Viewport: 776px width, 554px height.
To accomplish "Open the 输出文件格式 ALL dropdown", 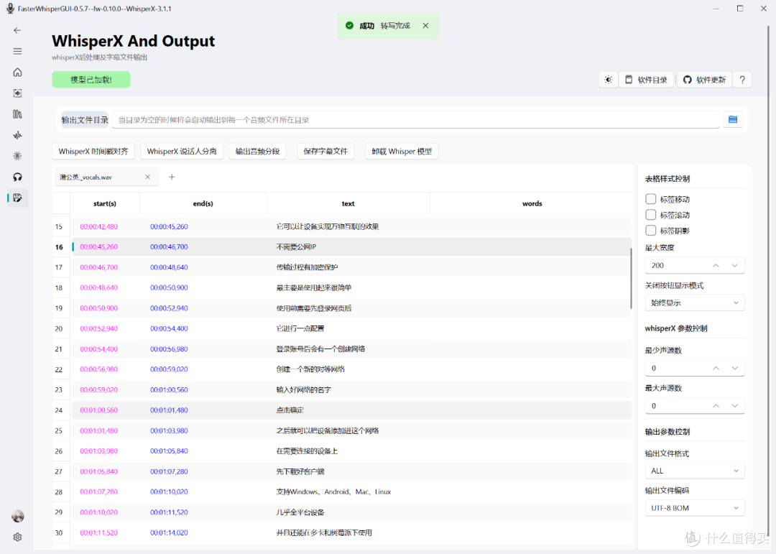I will tap(694, 471).
